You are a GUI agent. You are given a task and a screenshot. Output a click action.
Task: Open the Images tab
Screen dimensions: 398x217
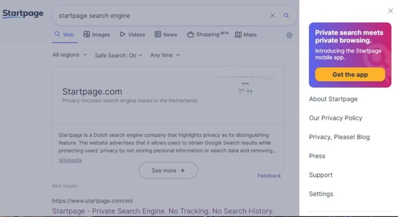pyautogui.click(x=97, y=34)
